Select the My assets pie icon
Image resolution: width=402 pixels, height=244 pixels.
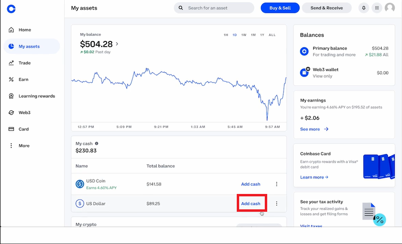[x=11, y=46]
